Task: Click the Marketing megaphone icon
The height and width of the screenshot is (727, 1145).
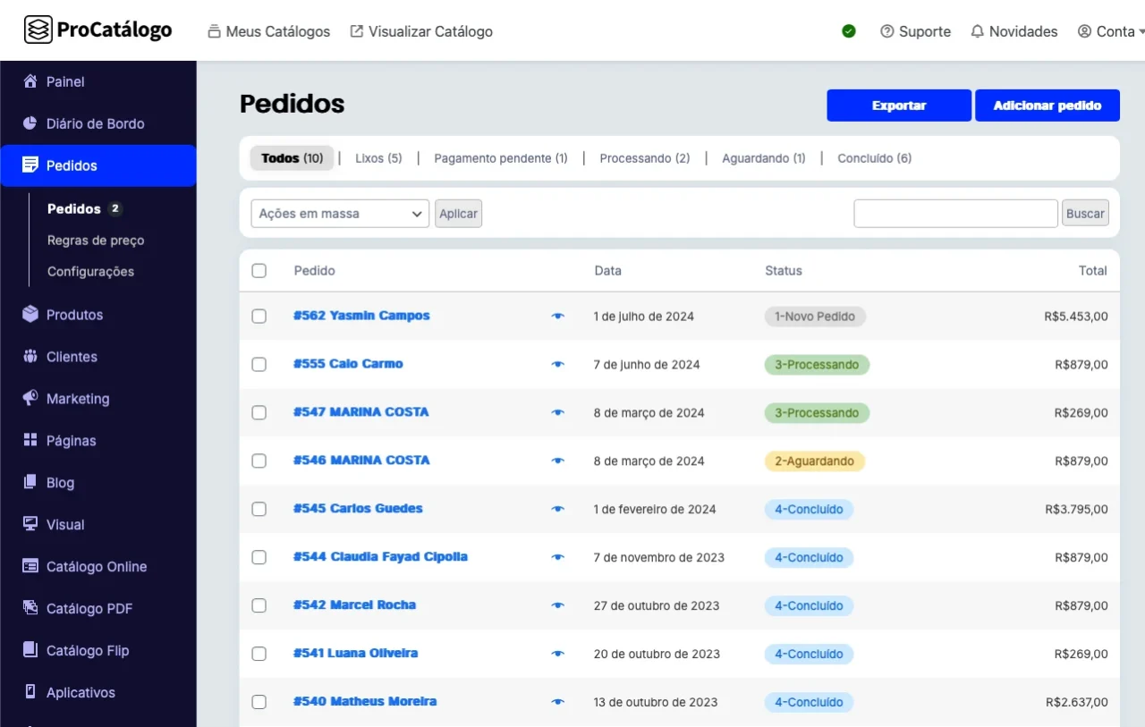Action: coord(30,399)
